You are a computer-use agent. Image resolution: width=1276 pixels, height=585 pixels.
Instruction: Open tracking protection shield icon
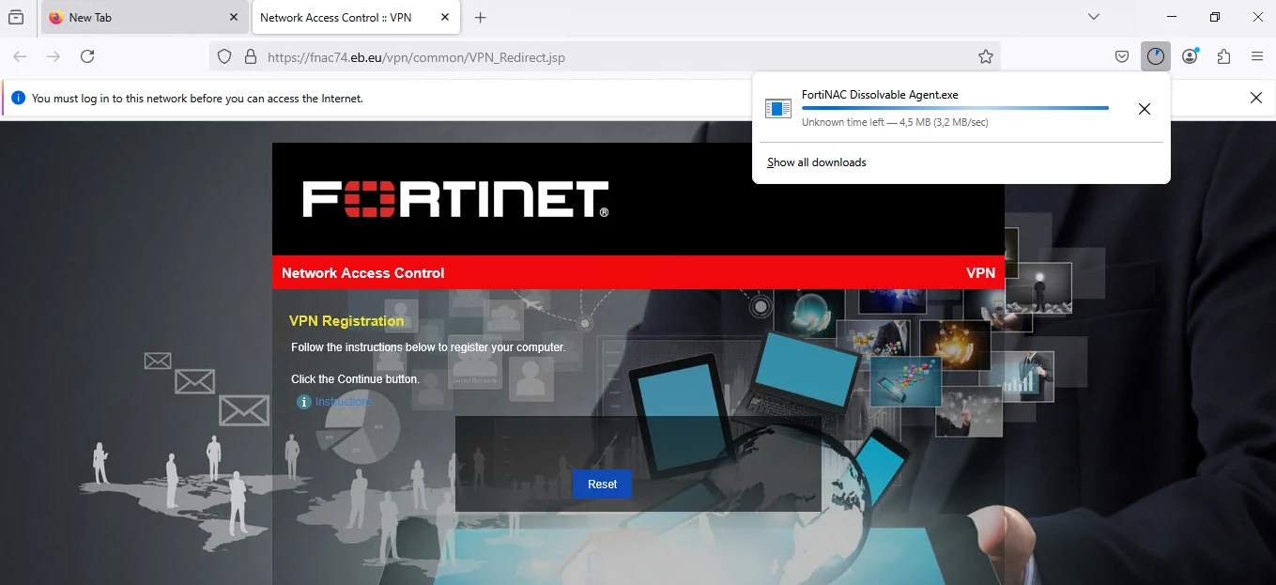pos(224,57)
